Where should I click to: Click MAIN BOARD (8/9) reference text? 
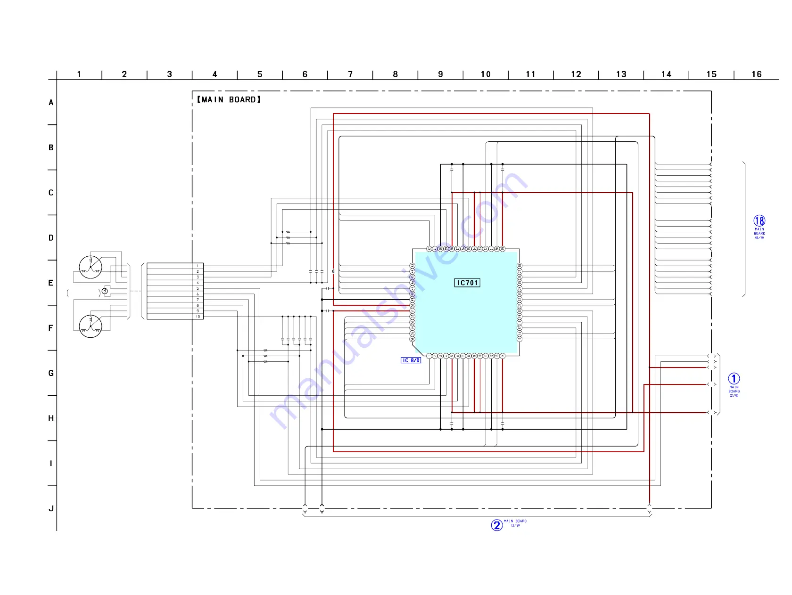[759, 234]
